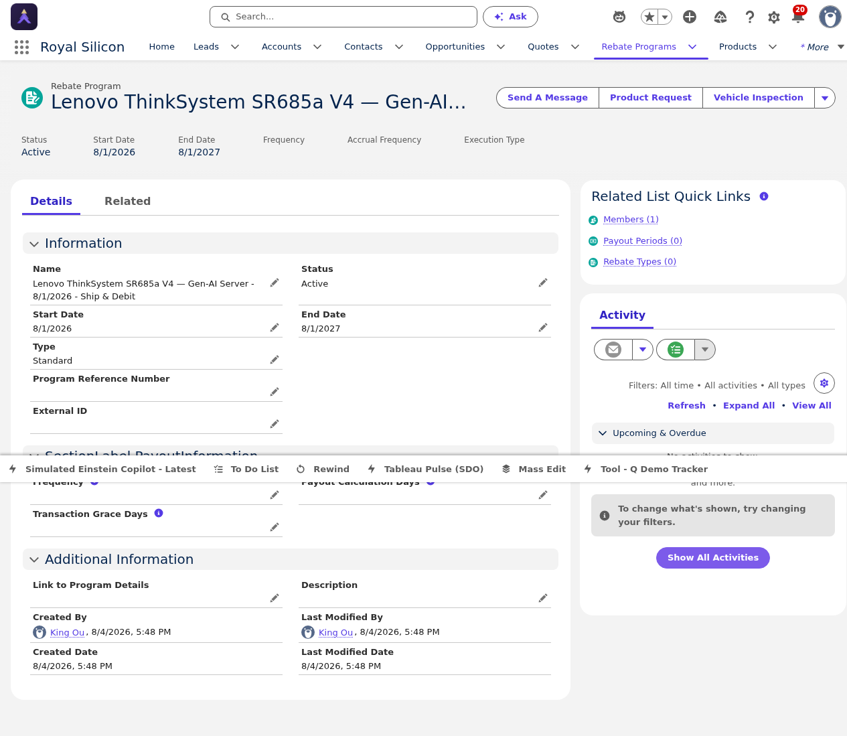Open the Contacts tab
The image size is (847, 736).
(364, 47)
